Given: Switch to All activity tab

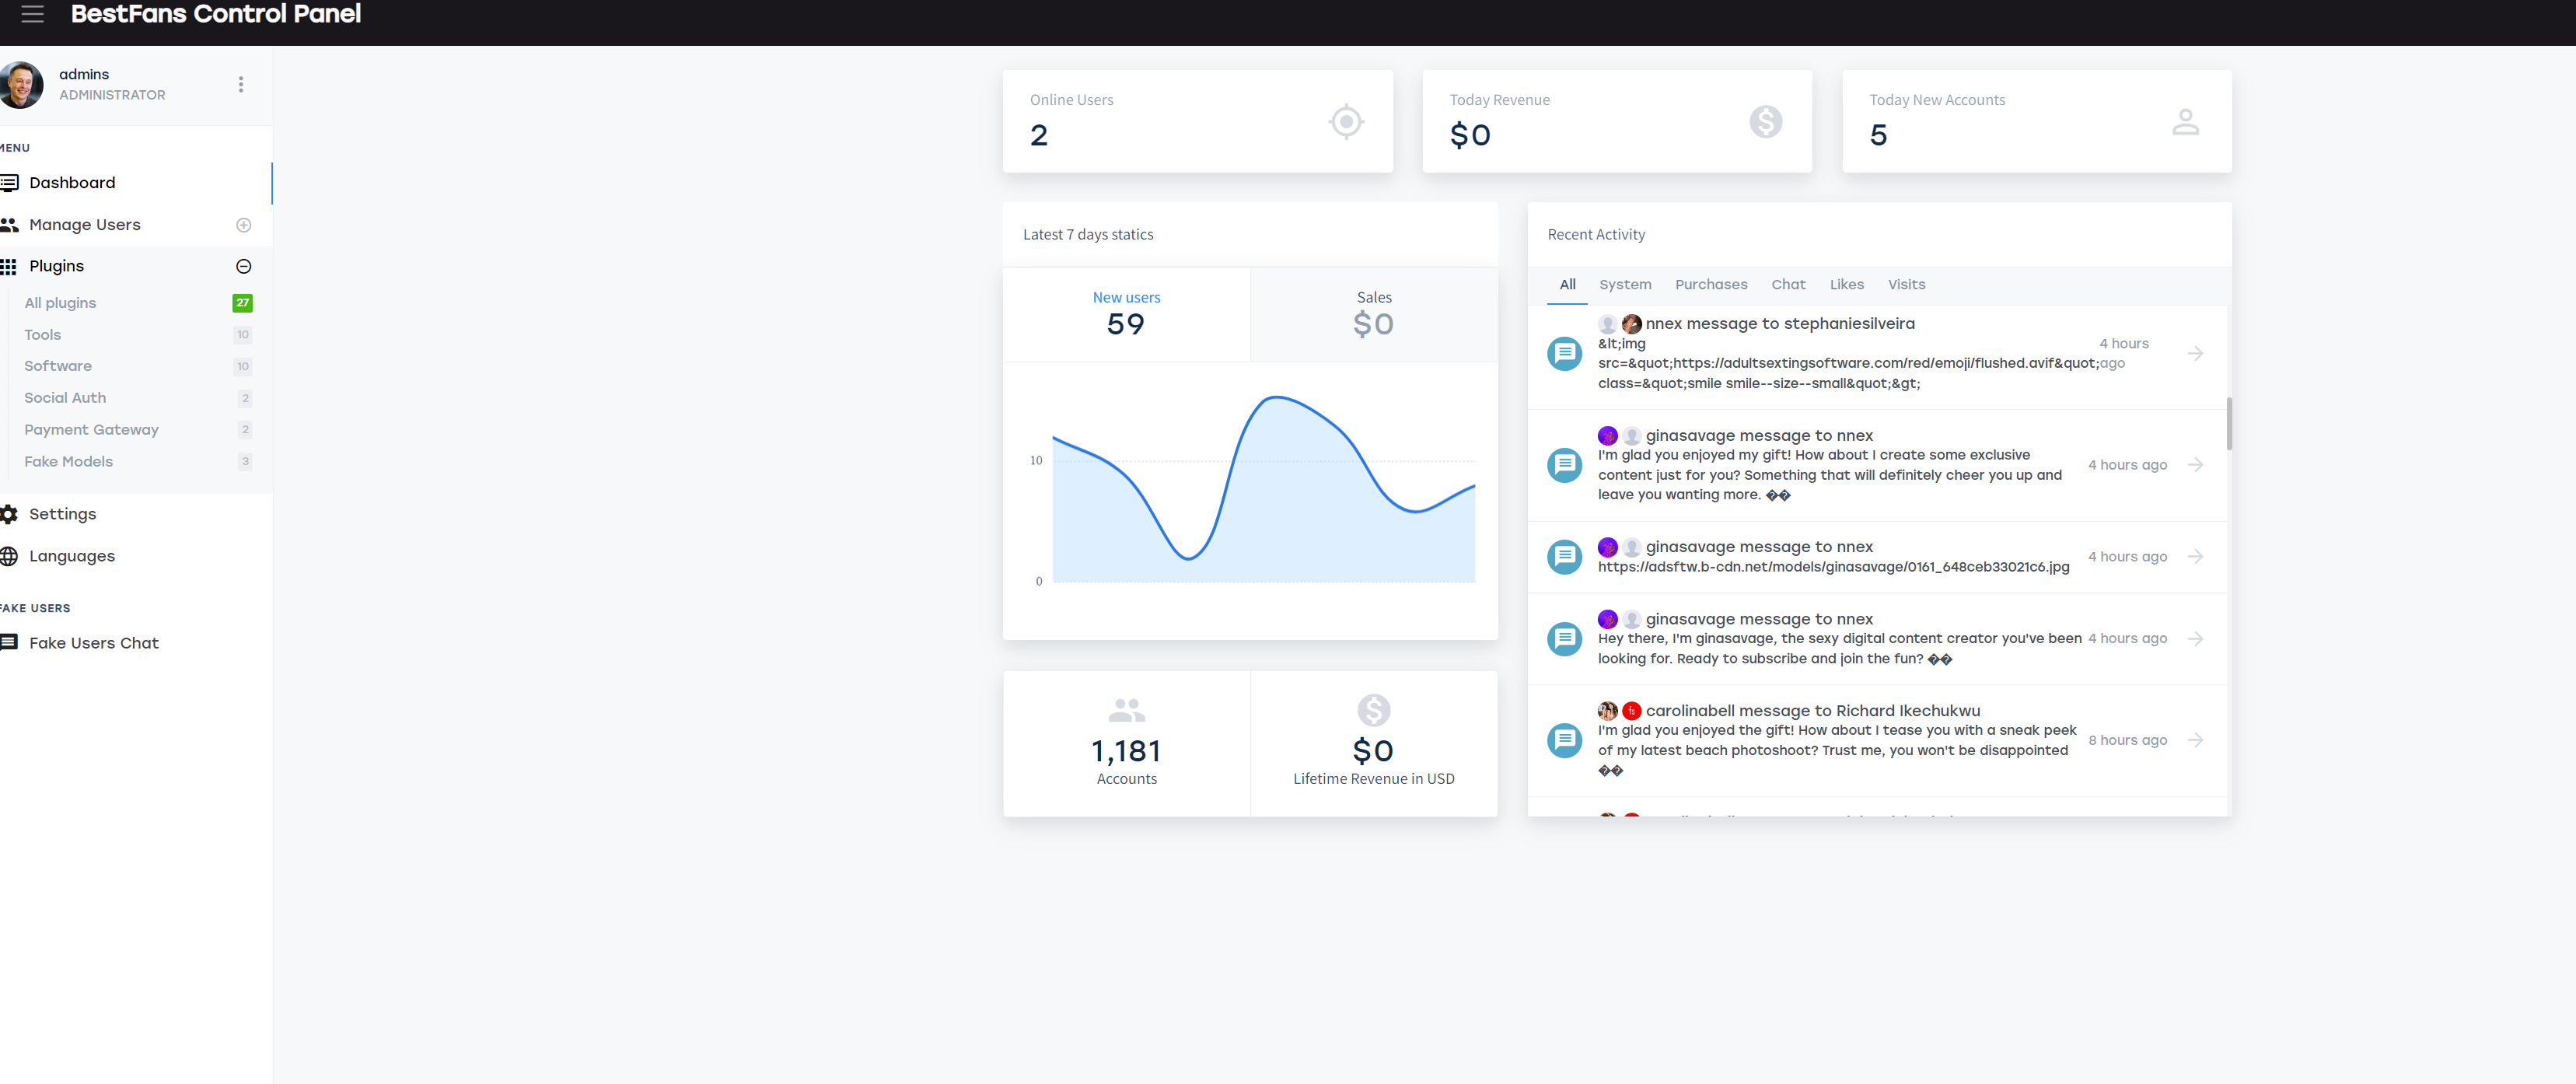Looking at the screenshot, I should tap(1568, 285).
